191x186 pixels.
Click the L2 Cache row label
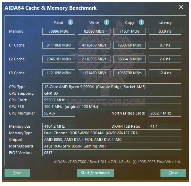click(17, 59)
